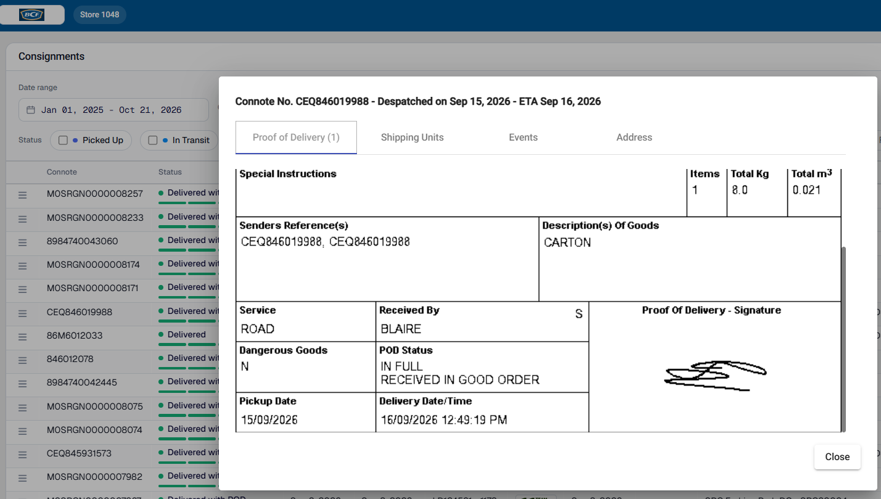Viewport: 881px width, 499px height.
Task: Open row menu for 86M6012033
Action: 23,337
